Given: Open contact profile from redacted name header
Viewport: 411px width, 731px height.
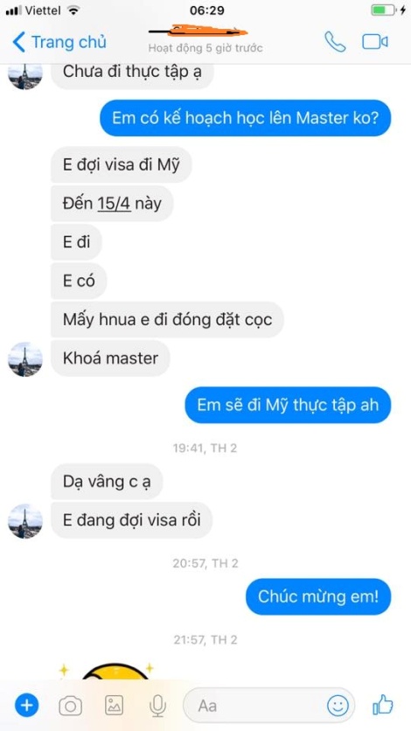Looking at the screenshot, I should tap(199, 31).
